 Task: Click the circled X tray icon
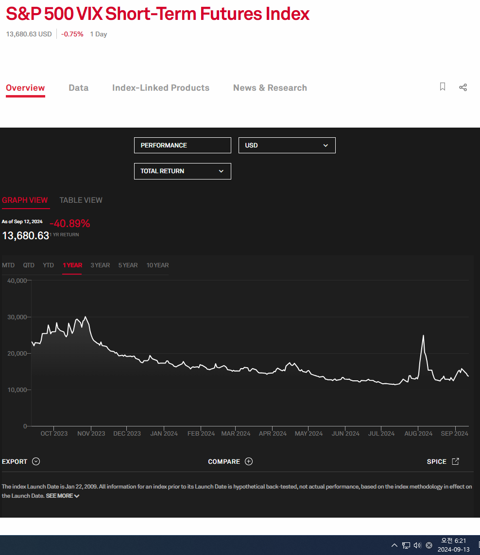[x=429, y=545]
